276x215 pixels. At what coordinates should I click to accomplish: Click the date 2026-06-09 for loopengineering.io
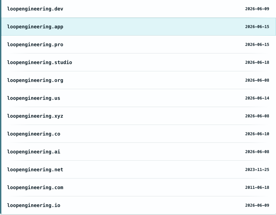click(257, 205)
